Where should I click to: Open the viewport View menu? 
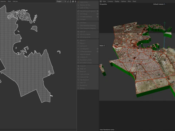click(104, 1)
